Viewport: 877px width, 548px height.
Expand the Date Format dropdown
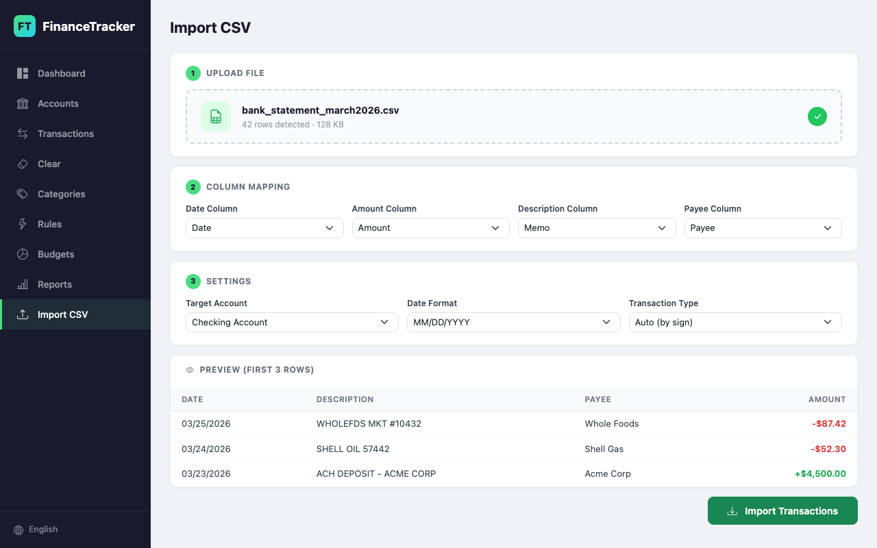click(x=513, y=322)
